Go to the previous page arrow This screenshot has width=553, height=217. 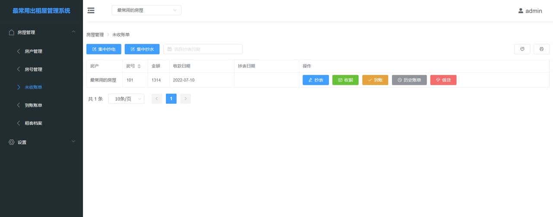157,99
